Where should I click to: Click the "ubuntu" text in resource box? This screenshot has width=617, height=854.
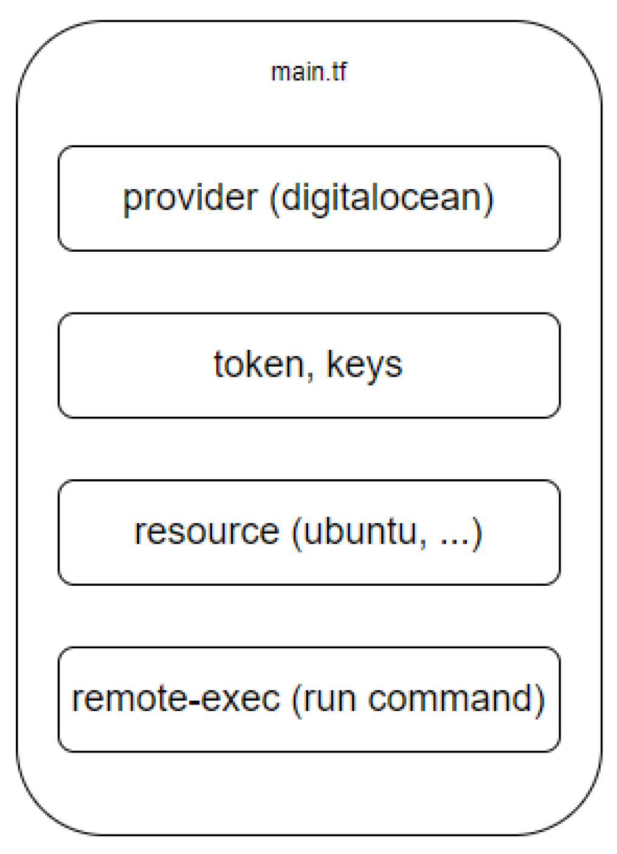coord(360,532)
